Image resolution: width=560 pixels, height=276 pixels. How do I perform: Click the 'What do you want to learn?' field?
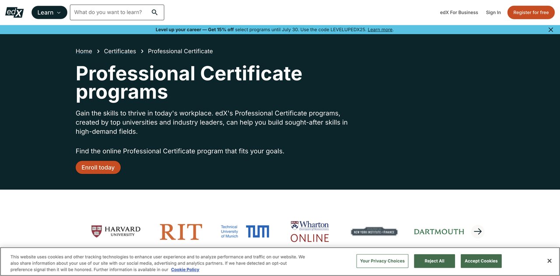click(x=109, y=12)
